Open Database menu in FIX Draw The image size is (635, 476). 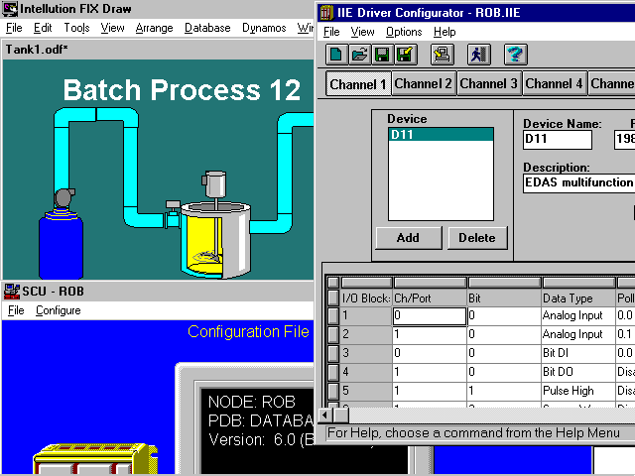(207, 28)
